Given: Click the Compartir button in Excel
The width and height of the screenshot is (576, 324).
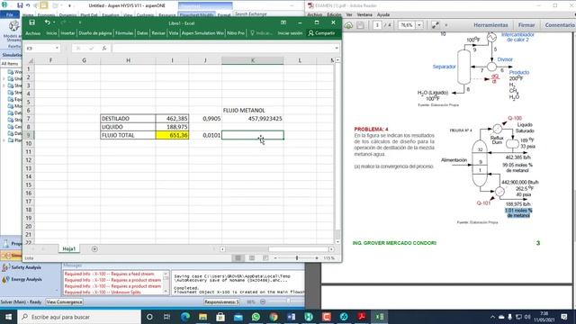Looking at the screenshot, I should [x=321, y=33].
